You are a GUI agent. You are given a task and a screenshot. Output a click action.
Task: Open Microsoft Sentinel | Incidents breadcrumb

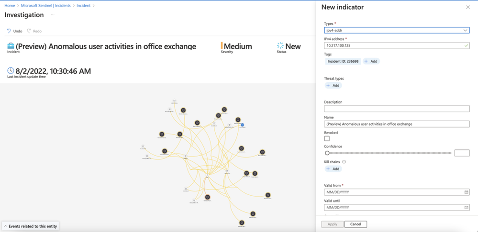click(x=46, y=5)
